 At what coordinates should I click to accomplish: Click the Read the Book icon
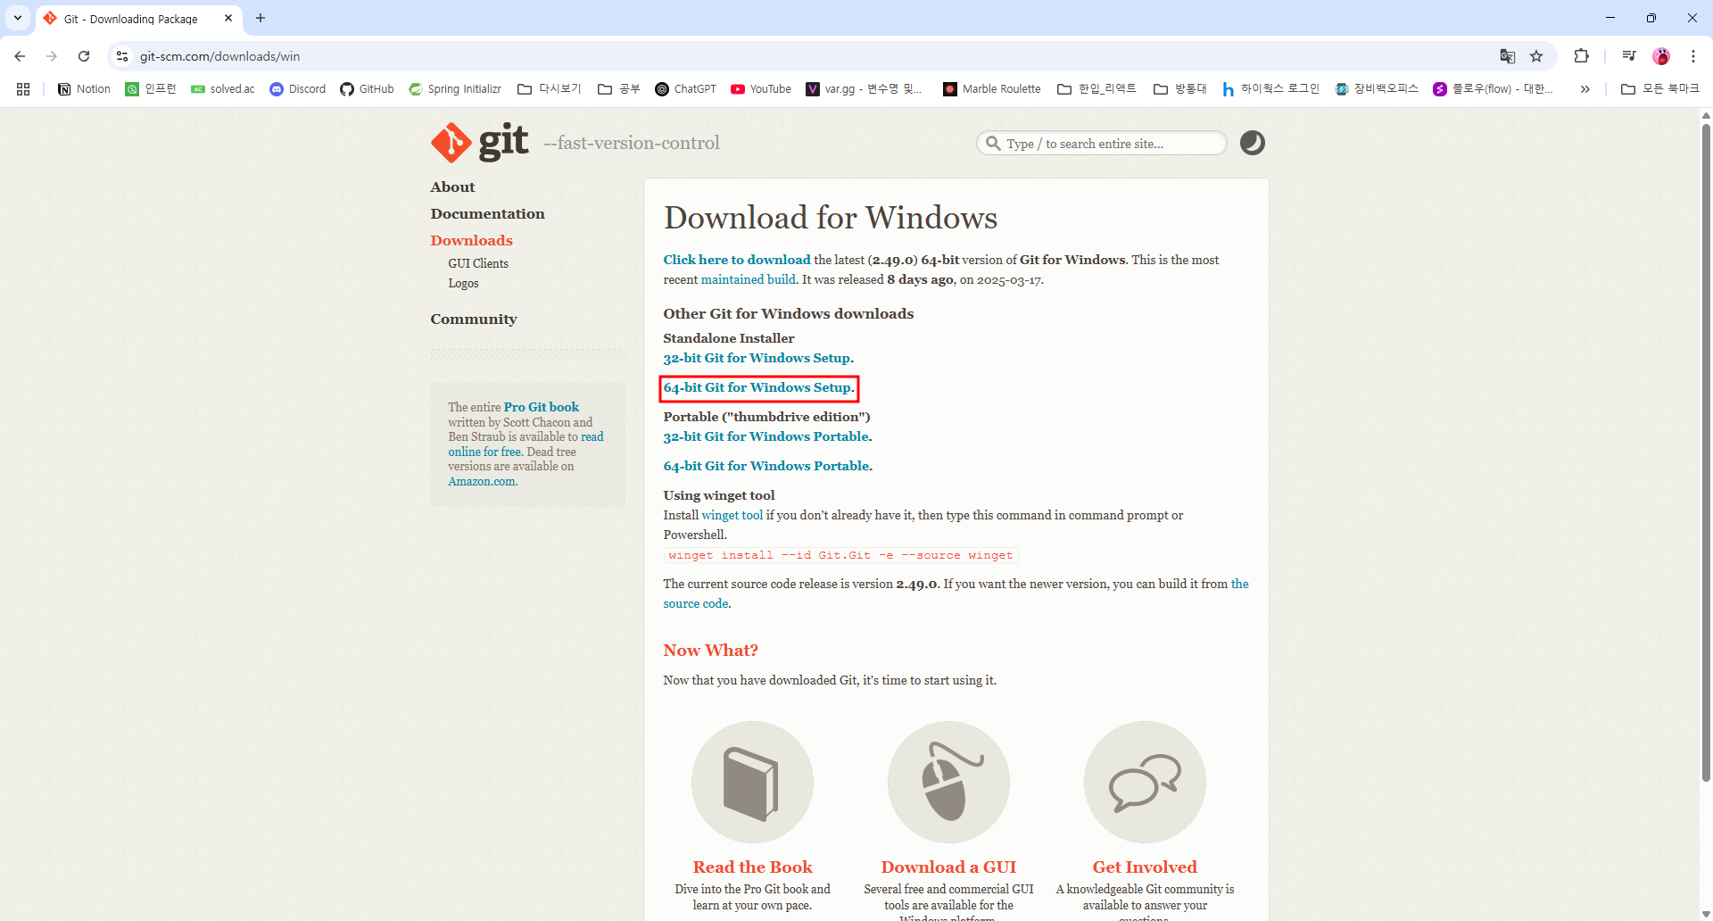(x=752, y=782)
